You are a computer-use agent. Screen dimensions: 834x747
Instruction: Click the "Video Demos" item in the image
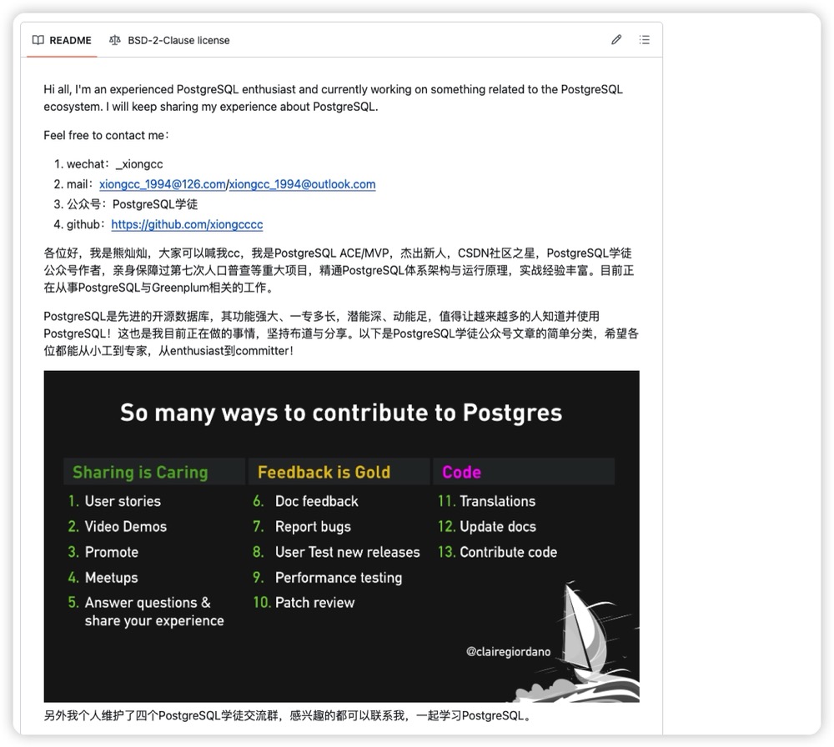click(x=126, y=526)
